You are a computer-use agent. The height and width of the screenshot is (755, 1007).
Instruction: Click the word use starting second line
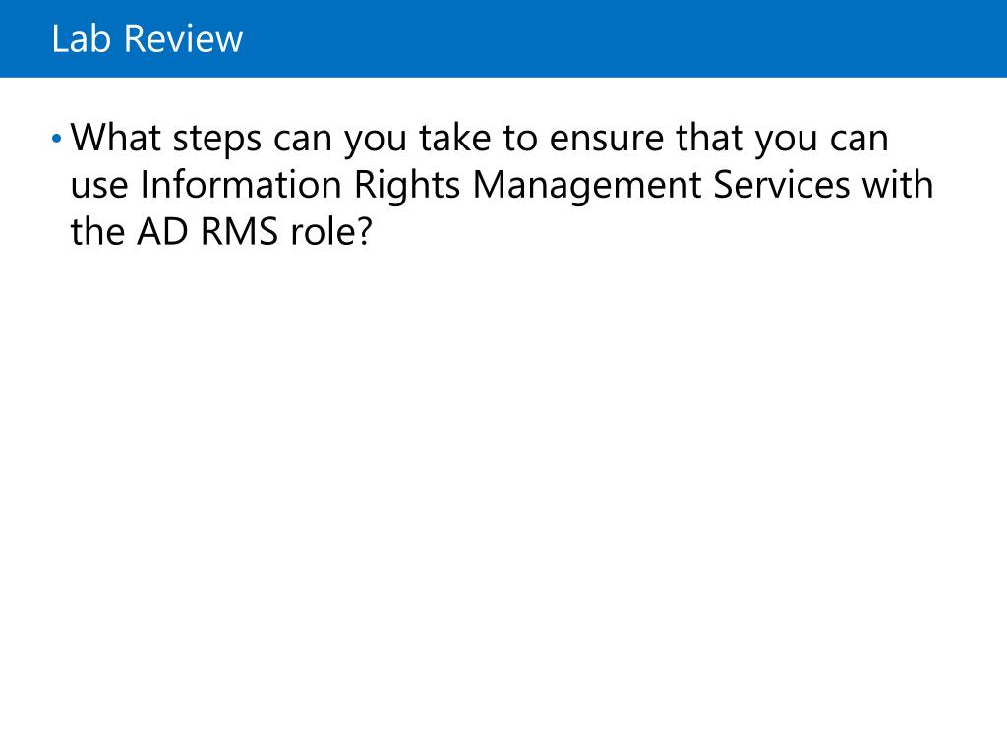[99, 186]
